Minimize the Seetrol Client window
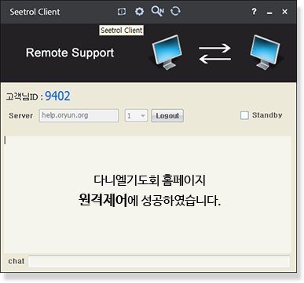304x283 pixels. (x=269, y=13)
